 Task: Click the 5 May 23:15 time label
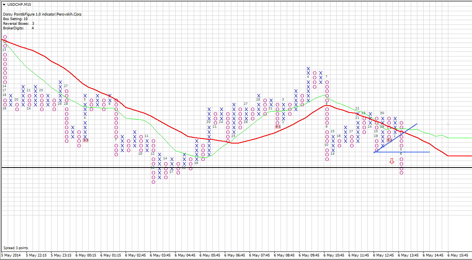tap(61, 255)
